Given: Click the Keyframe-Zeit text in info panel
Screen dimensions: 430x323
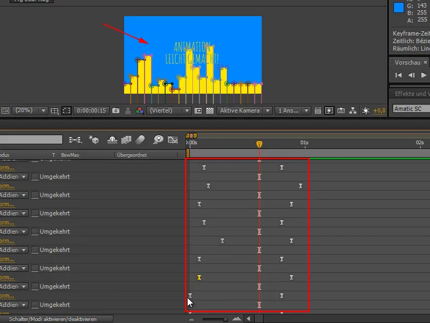Looking at the screenshot, I should click(411, 33).
